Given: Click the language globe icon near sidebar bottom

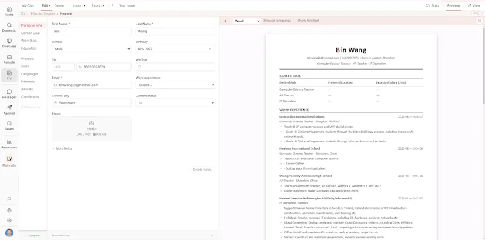Looking at the screenshot, I should [x=9, y=210].
